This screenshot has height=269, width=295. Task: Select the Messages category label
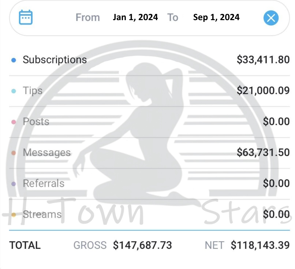click(46, 153)
